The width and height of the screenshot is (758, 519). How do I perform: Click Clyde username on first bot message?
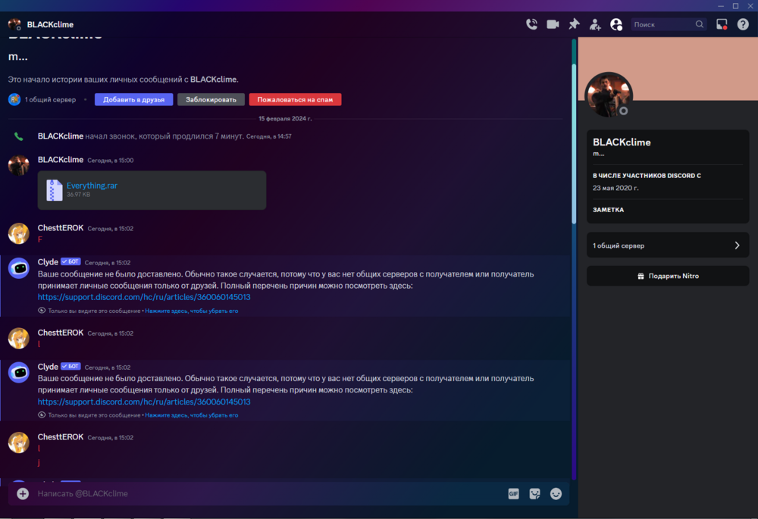[48, 262]
